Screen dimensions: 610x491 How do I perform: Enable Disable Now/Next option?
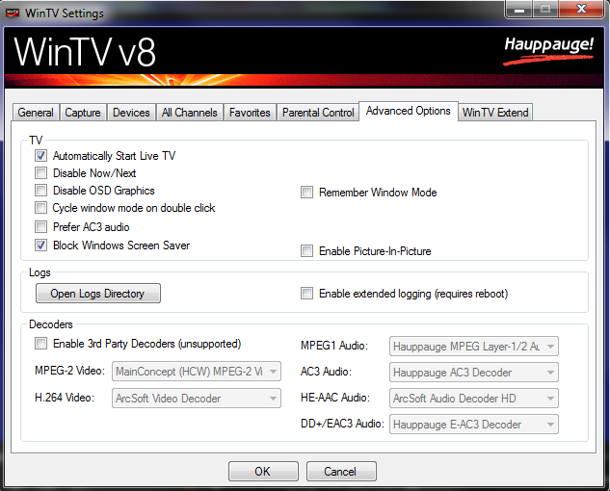pyautogui.click(x=40, y=172)
